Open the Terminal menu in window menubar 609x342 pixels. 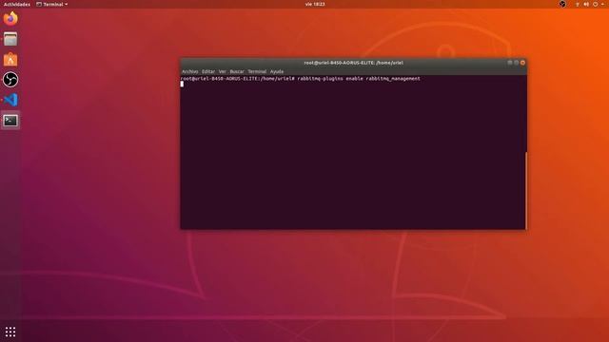point(257,72)
